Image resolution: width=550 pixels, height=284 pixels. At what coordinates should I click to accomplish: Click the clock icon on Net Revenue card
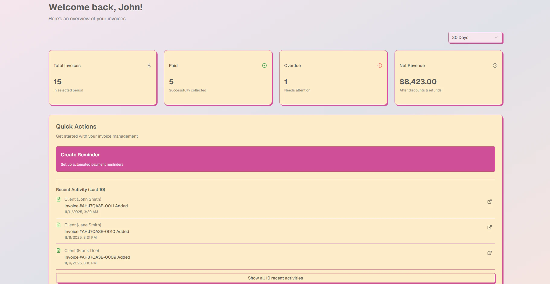coord(495,65)
